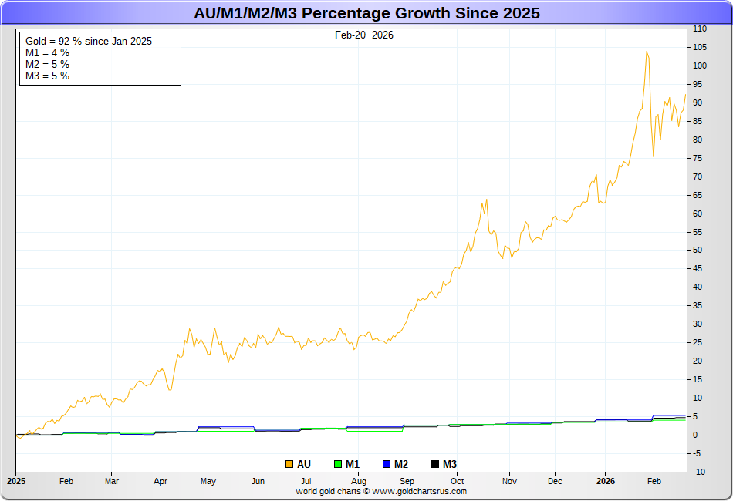
Task: Click the gold line's highest peak near 105
Action: coord(647,52)
